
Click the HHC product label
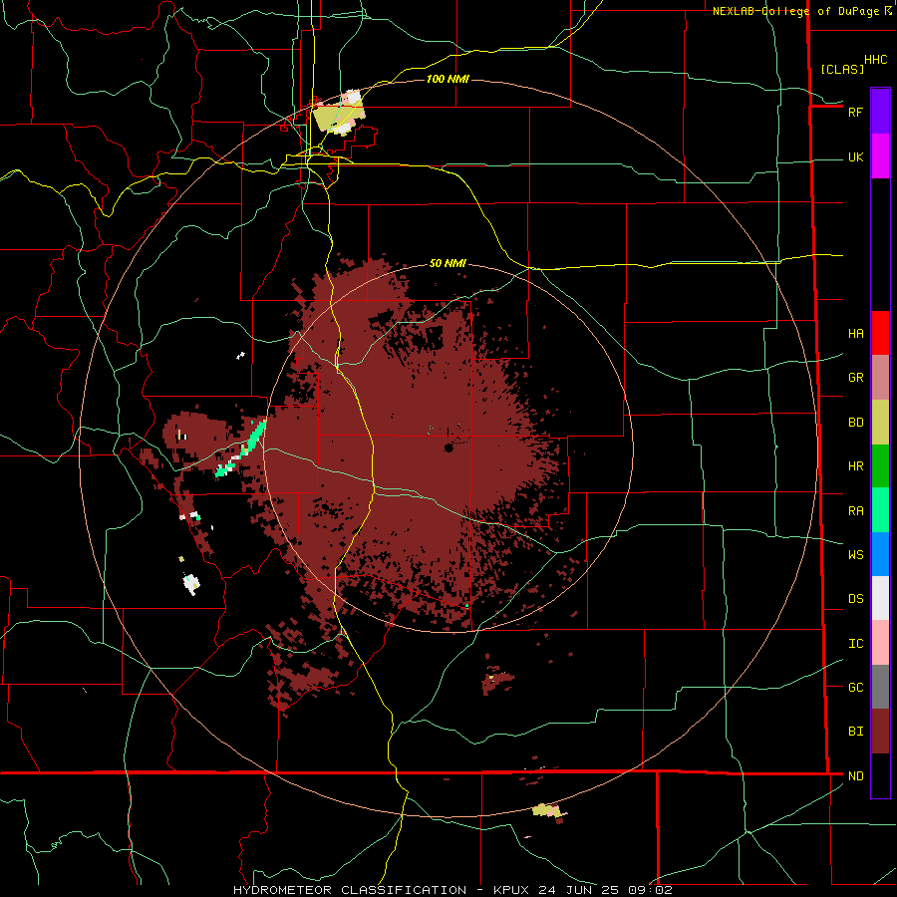click(875, 60)
